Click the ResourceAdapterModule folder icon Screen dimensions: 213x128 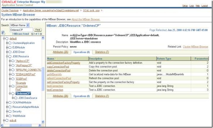tap(10, 107)
